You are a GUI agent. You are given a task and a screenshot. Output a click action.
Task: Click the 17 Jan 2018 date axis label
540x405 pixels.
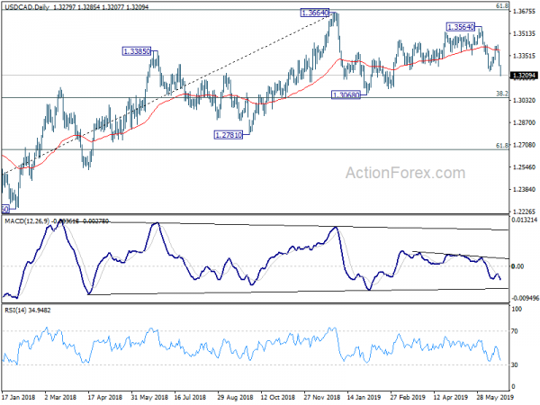(19, 398)
